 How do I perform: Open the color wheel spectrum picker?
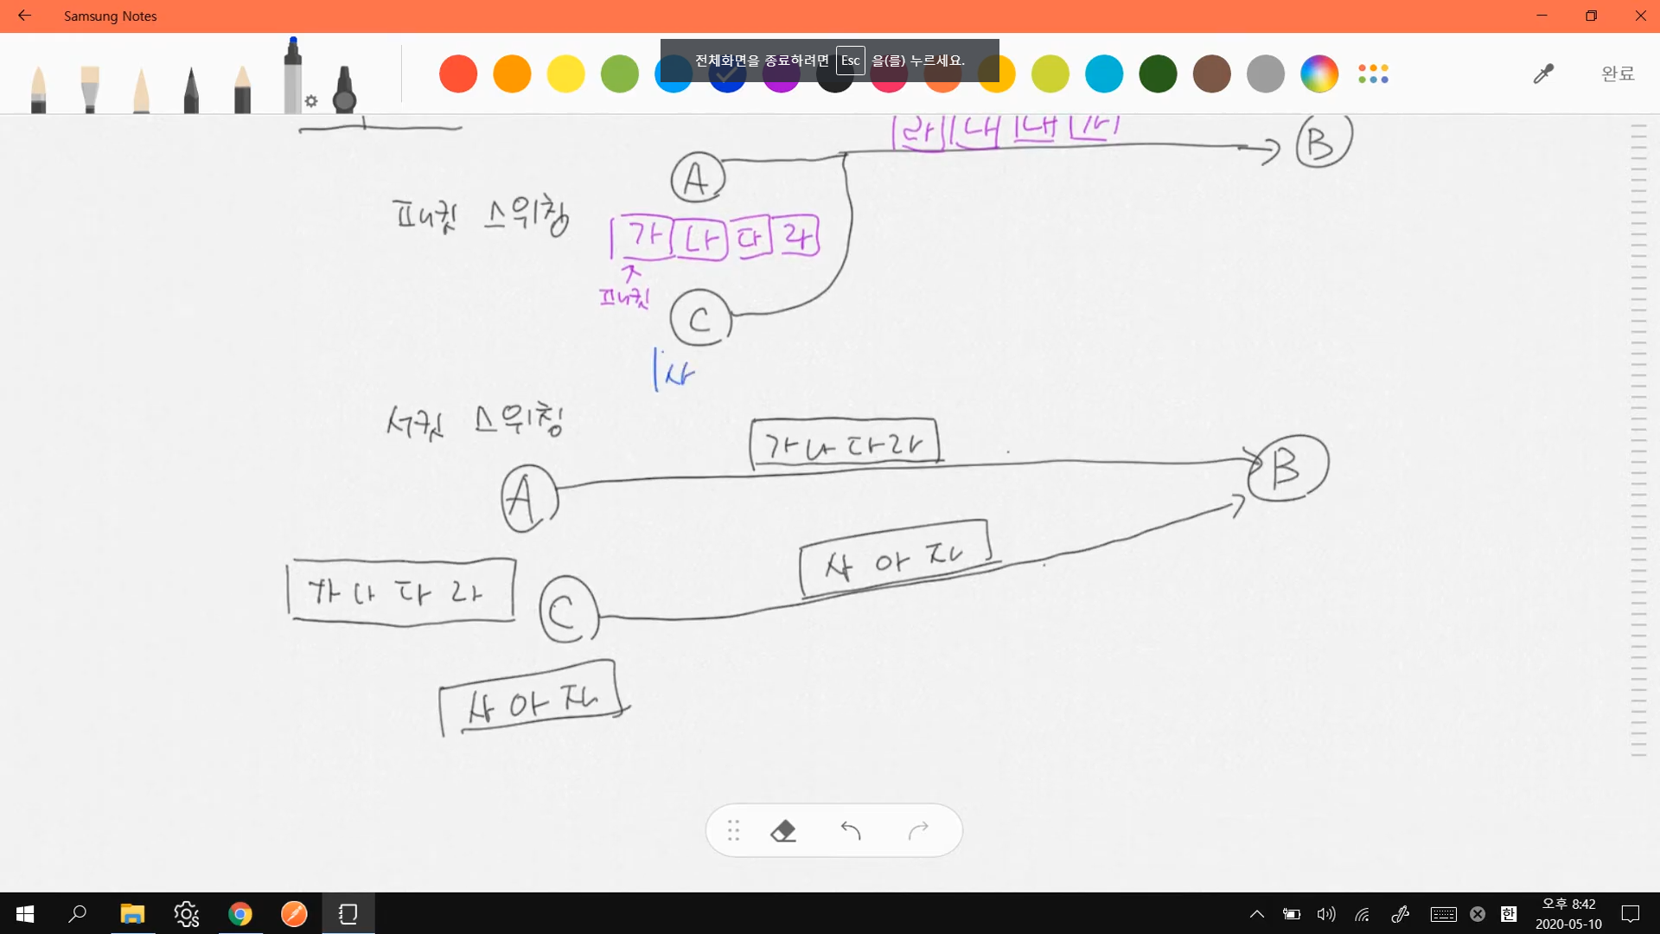[1319, 74]
